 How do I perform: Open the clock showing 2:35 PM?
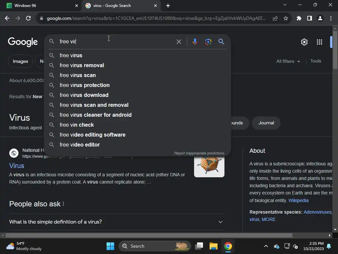[314, 246]
